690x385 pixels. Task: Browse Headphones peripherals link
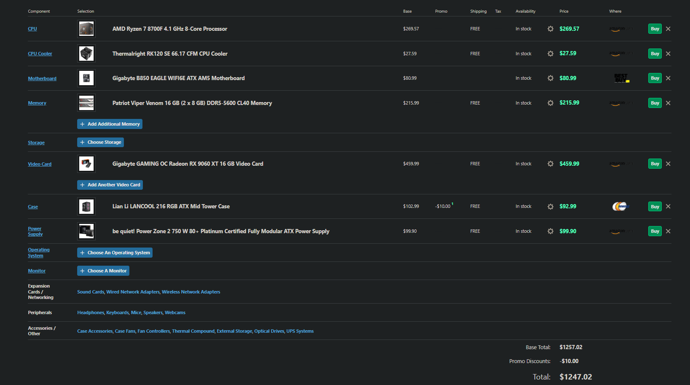(x=91, y=312)
